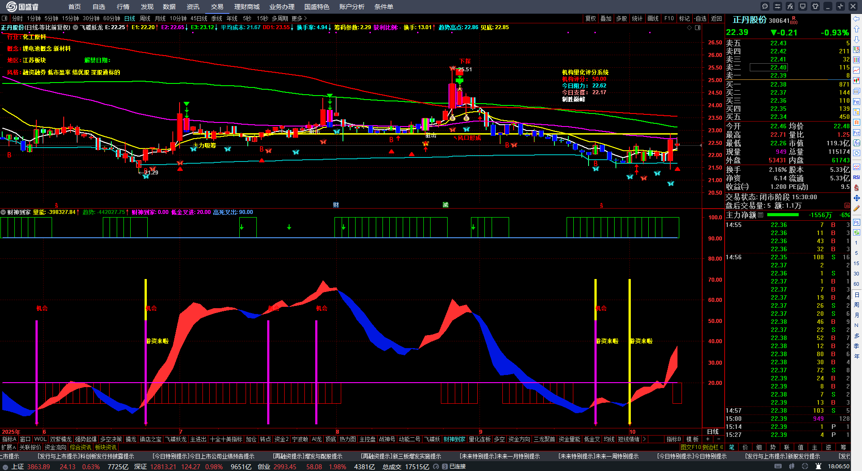The width and height of the screenshot is (862, 471).
Task: Toggle the panel layout box left of 分时
Action: click(4, 18)
